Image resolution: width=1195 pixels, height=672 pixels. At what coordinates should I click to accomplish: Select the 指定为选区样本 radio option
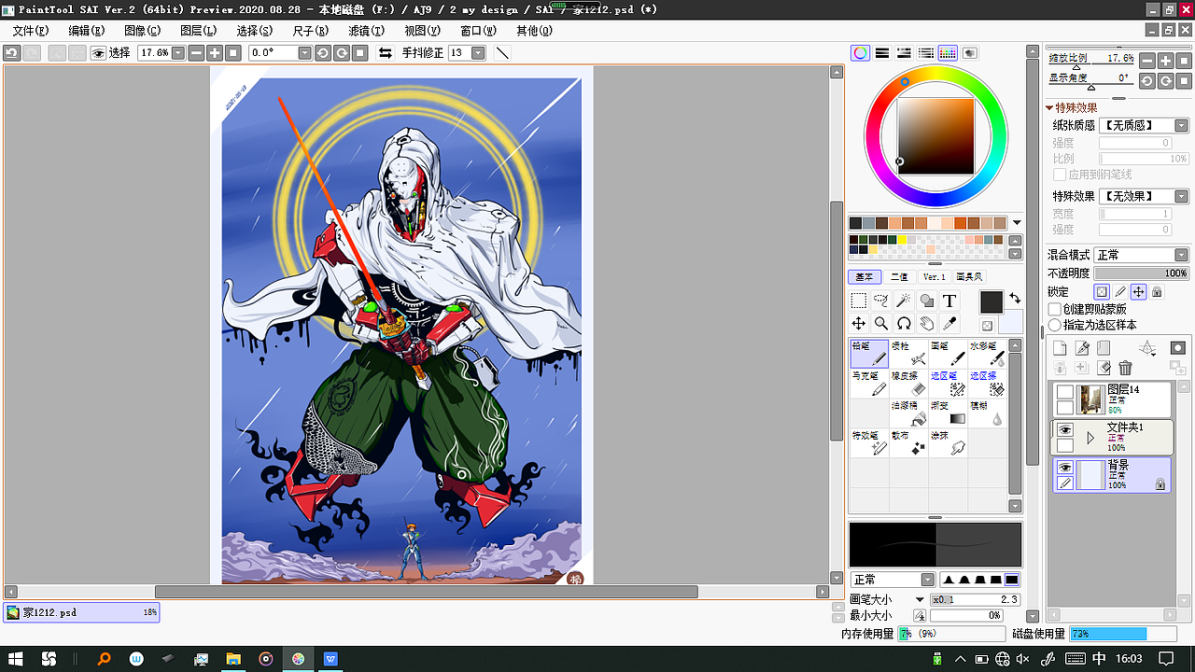(x=1056, y=325)
